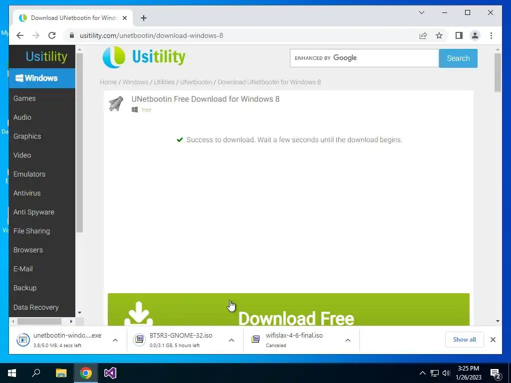Open the volume tray icon

(x=446, y=373)
